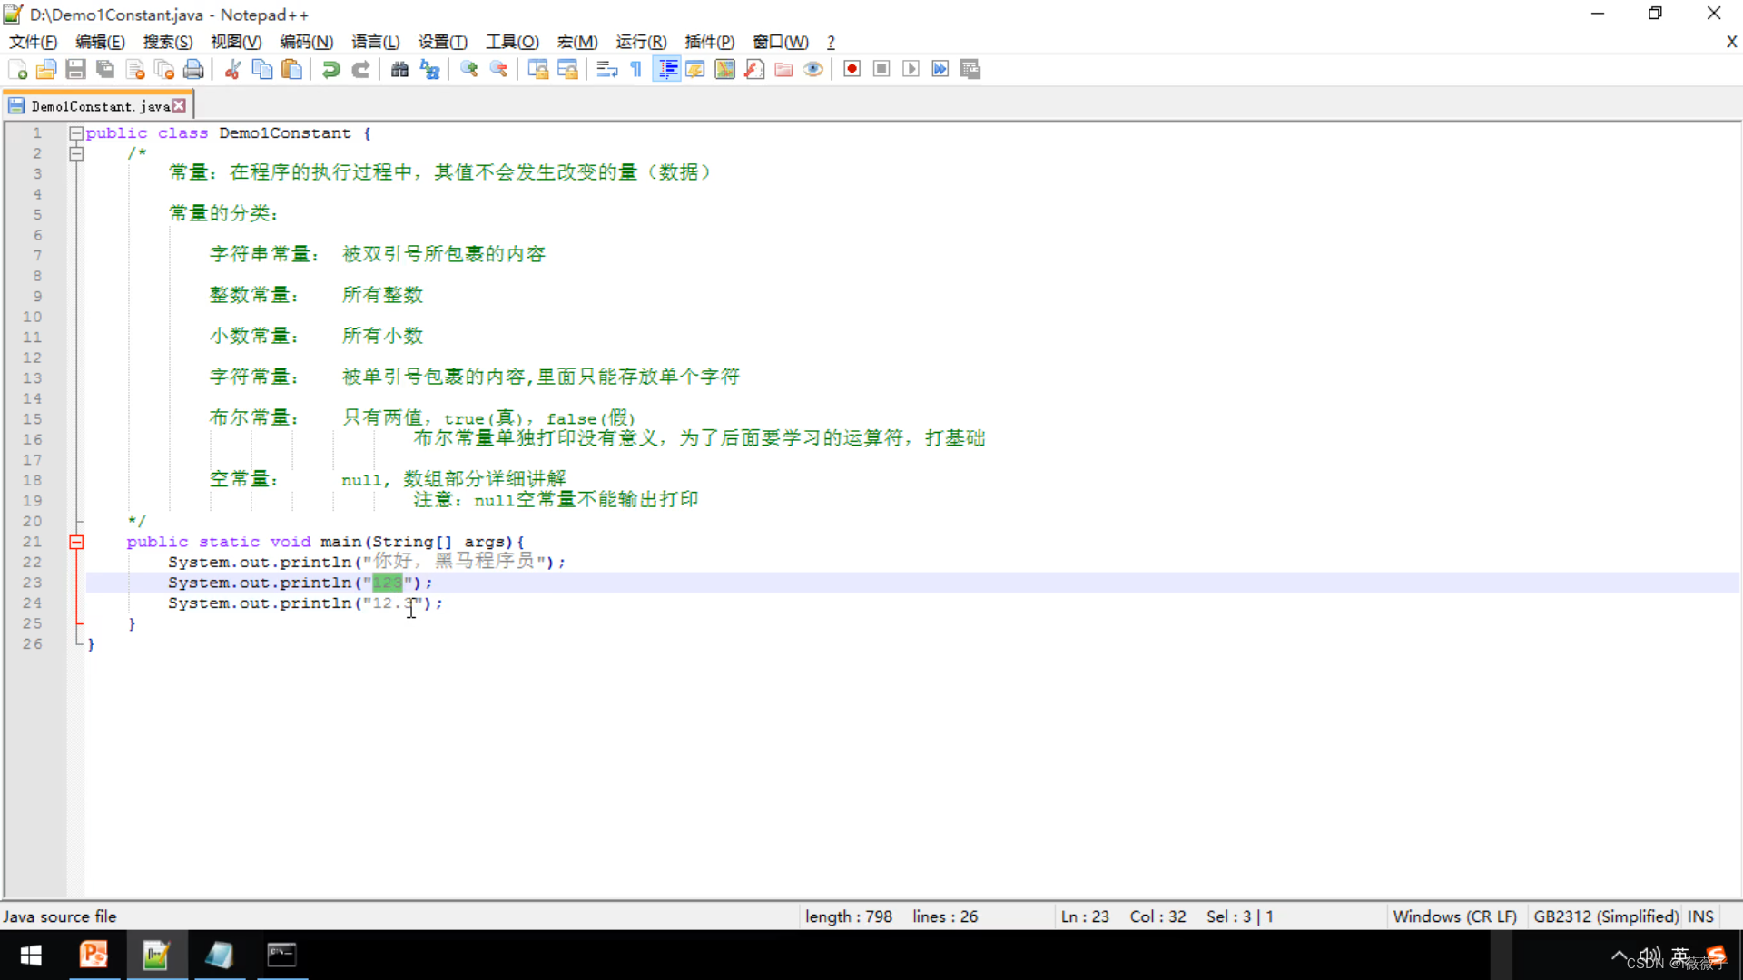Collapse the comment fold marker on line 2

pos(76,153)
